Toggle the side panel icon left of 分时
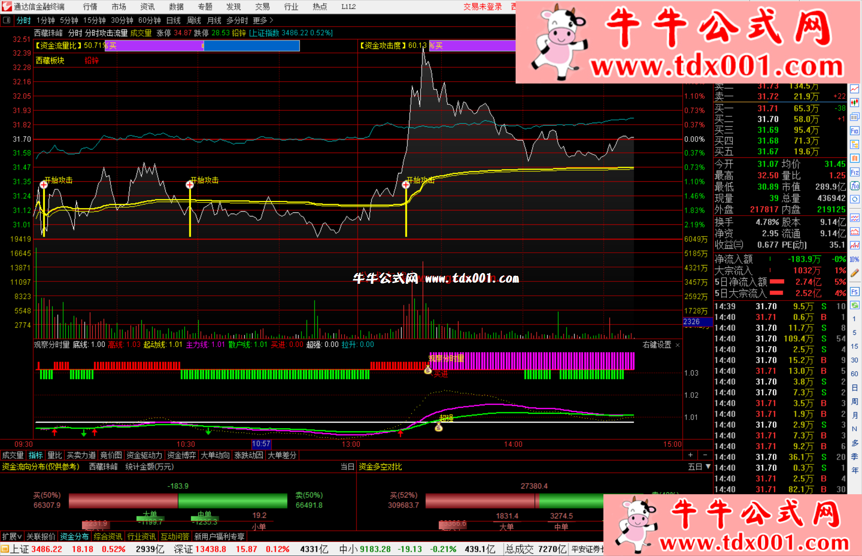The height and width of the screenshot is (556, 862). pyautogui.click(x=6, y=20)
